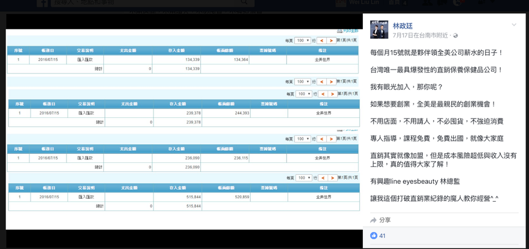Click post line starting 每個月15號
This screenshot has height=249, width=529.
point(437,53)
